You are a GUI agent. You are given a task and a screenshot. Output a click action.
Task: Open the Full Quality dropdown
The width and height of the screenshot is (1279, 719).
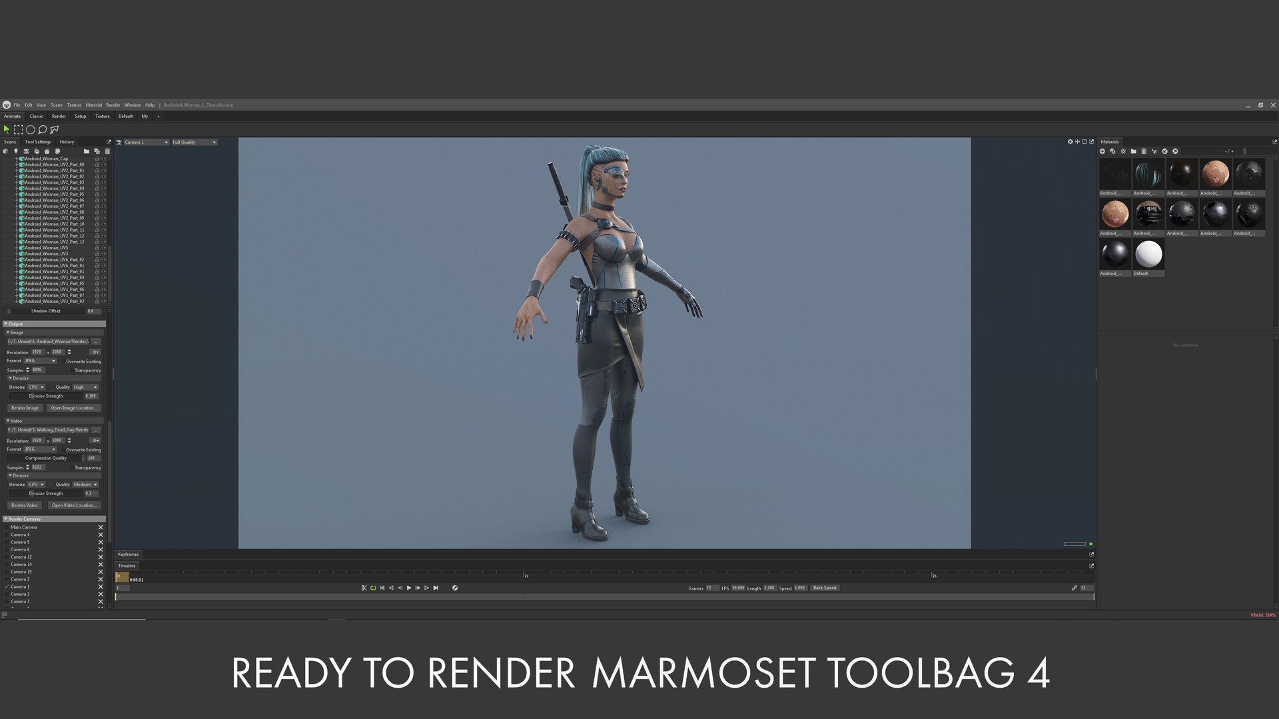click(x=195, y=142)
